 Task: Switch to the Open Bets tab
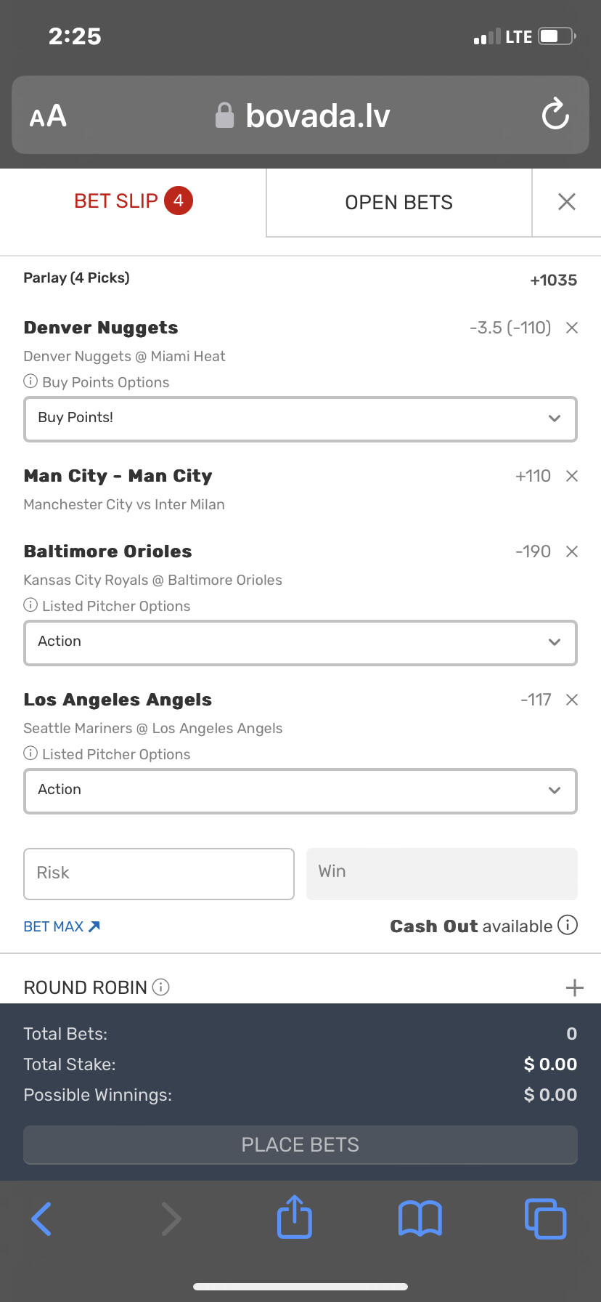click(x=398, y=202)
